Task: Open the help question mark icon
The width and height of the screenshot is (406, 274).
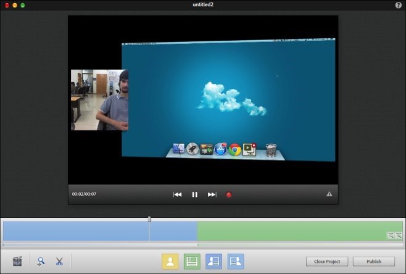Action: [x=398, y=5]
